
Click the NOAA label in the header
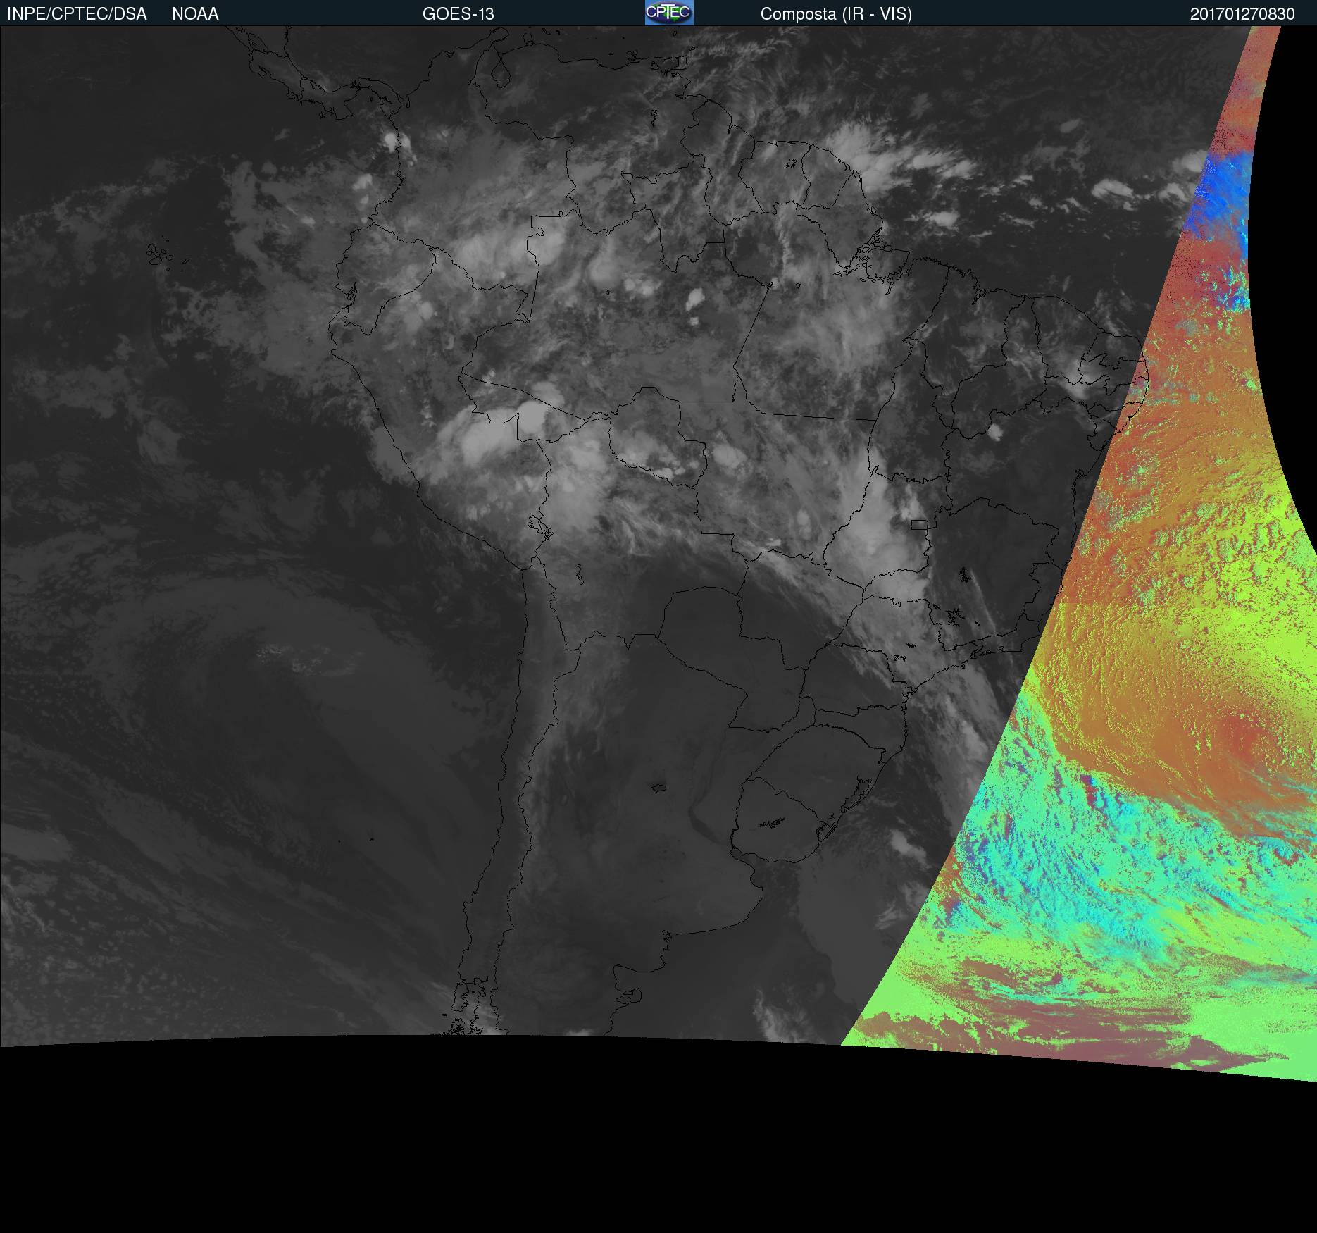(x=195, y=14)
